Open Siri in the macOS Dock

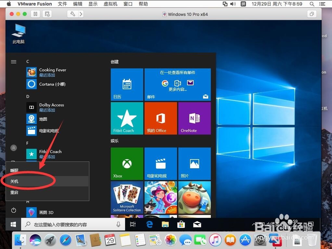pyautogui.click(x=36, y=240)
